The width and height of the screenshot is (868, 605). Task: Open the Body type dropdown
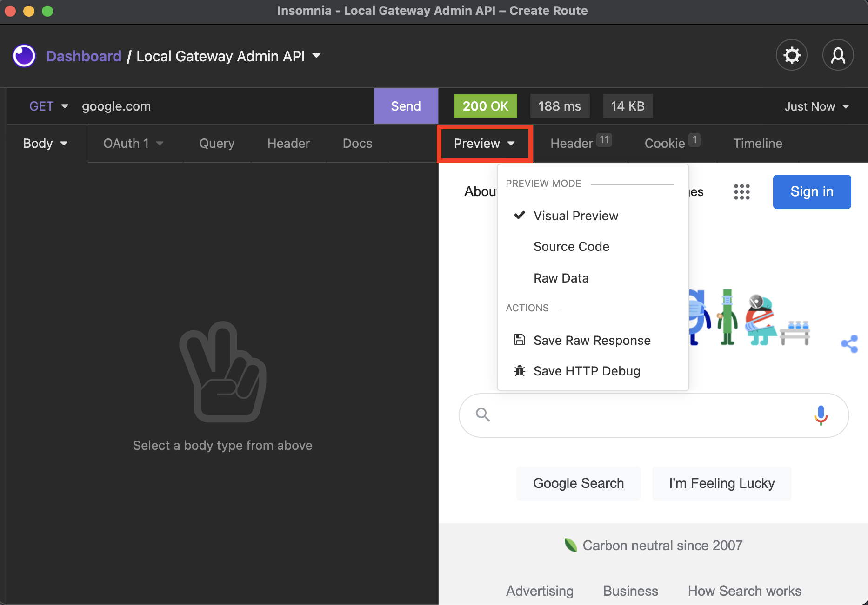[x=46, y=143]
